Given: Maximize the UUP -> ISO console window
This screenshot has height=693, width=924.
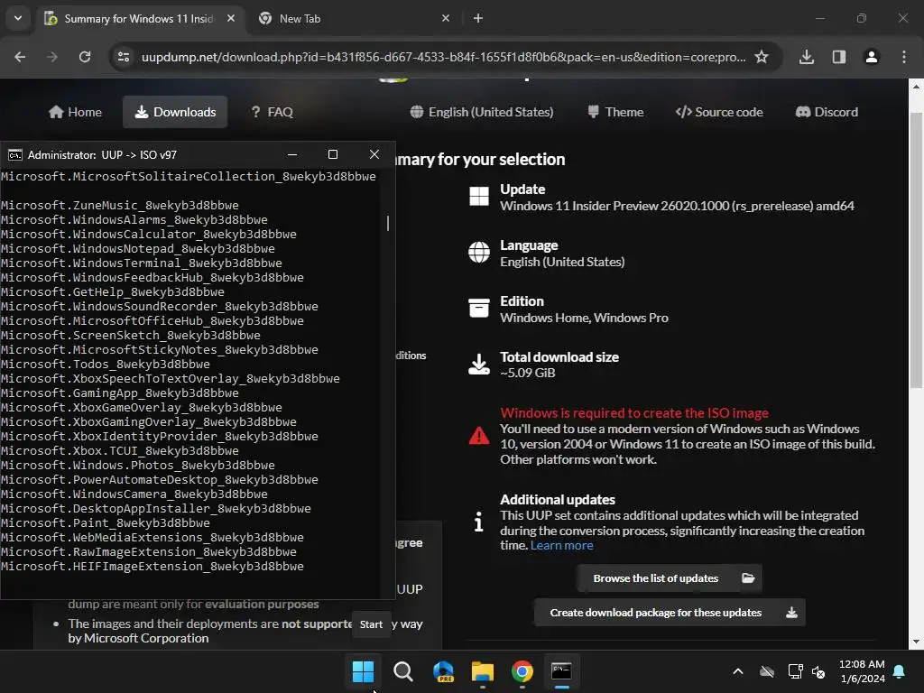Looking at the screenshot, I should [333, 154].
